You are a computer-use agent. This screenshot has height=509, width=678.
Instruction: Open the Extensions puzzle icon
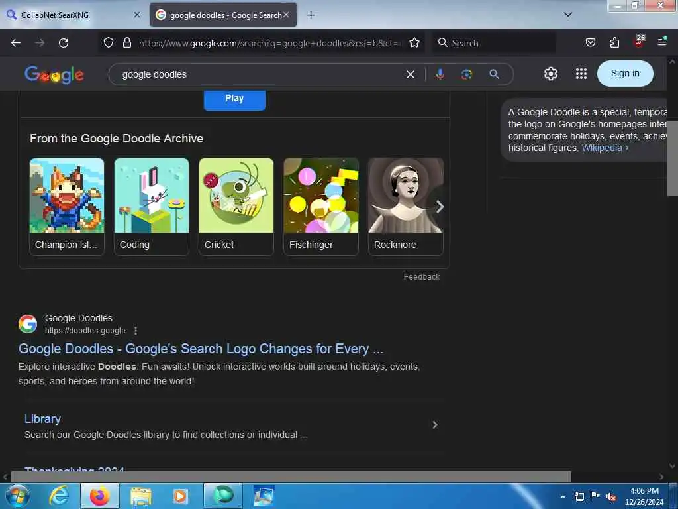[614, 43]
